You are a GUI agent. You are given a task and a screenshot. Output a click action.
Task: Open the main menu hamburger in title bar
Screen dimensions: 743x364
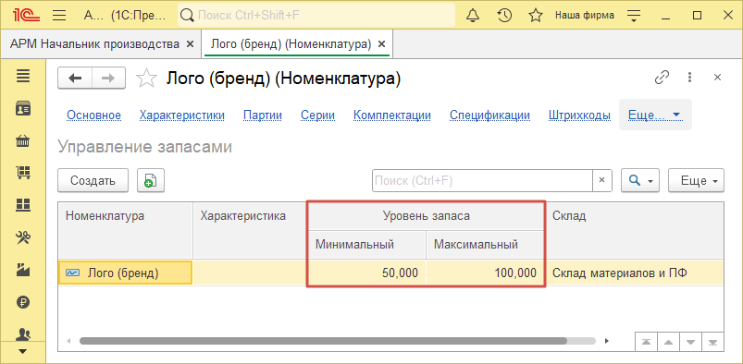(59, 16)
